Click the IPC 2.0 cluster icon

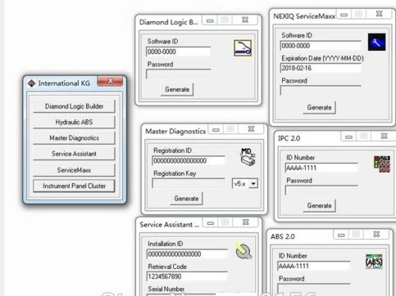point(382,164)
